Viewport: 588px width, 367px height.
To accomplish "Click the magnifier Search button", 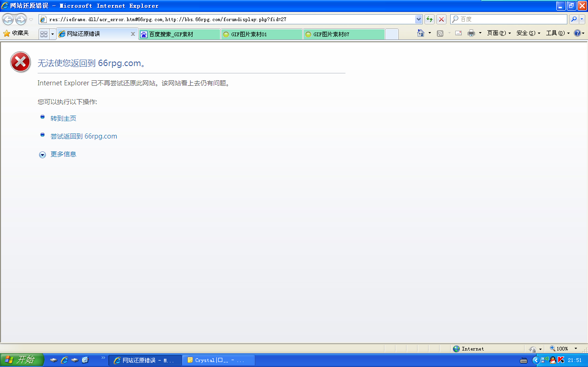I will (x=574, y=19).
